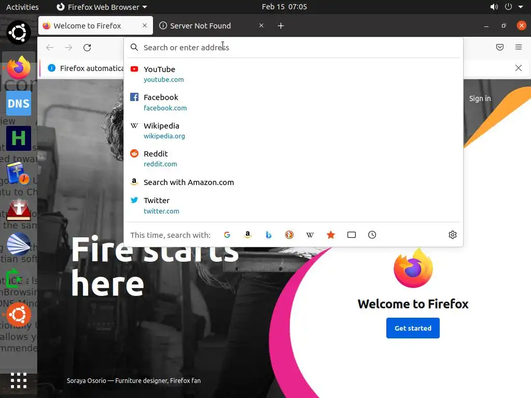Go forward one page

click(68, 47)
